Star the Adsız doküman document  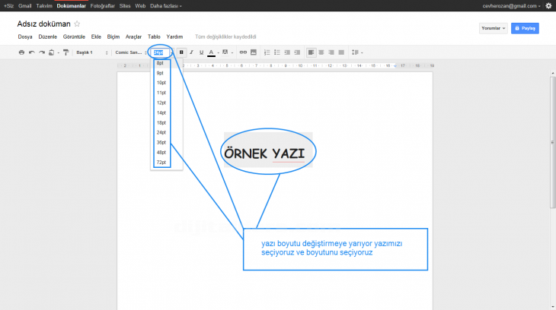pos(77,24)
